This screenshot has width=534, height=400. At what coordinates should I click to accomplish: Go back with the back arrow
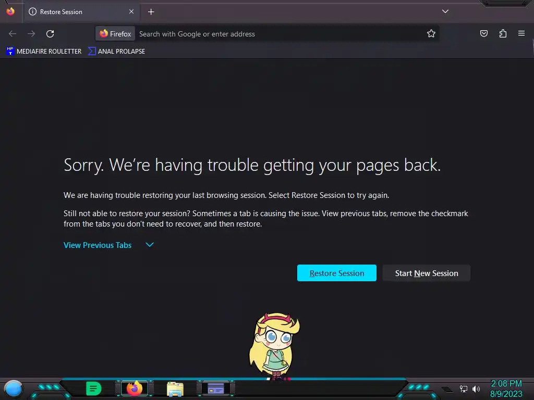(x=13, y=34)
